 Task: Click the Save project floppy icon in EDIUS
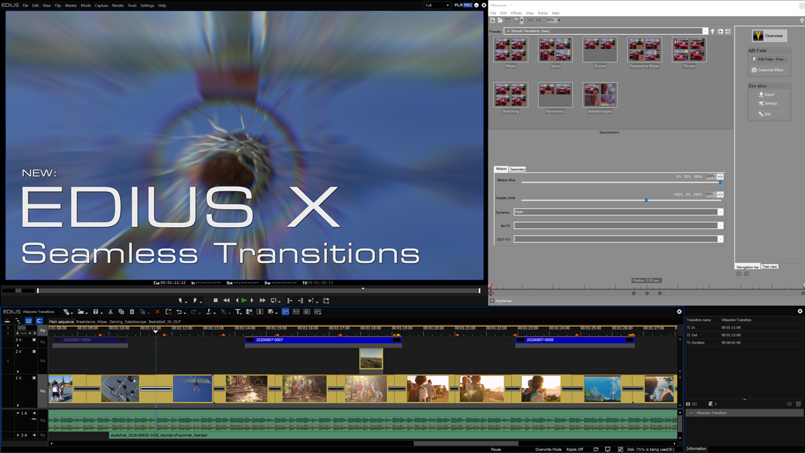(x=95, y=311)
